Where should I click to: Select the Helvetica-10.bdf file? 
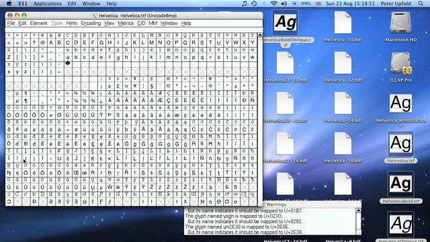343,23
